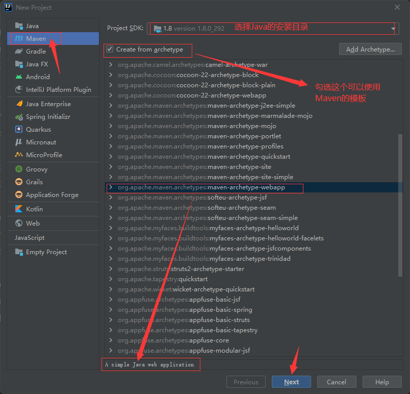The height and width of the screenshot is (394, 410).
Task: Select Kotlin label in project list
Action: pos(34,209)
